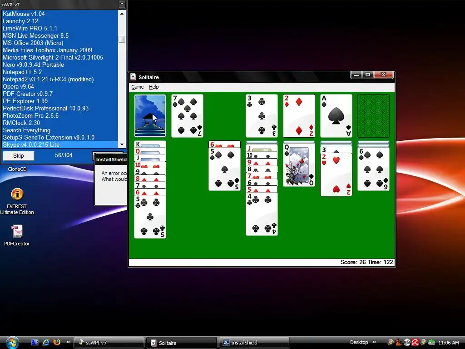Select MS Office 2003 (Micro) entry
Viewport: 465px width, 349px height.
[60, 43]
